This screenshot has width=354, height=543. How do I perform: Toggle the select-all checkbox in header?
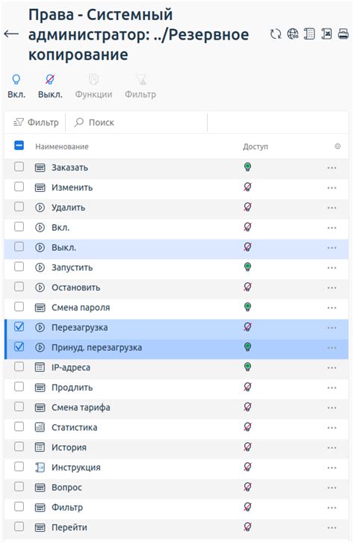(19, 146)
